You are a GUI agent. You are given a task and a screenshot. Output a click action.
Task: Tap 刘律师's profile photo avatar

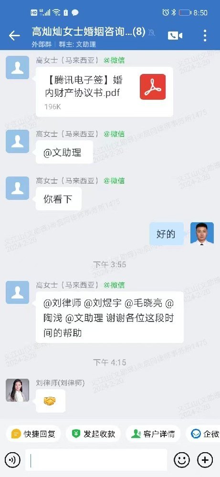(17, 390)
